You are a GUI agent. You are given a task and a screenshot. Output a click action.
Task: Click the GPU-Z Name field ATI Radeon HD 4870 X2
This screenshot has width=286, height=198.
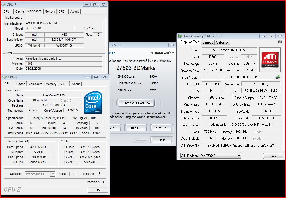(230, 50)
